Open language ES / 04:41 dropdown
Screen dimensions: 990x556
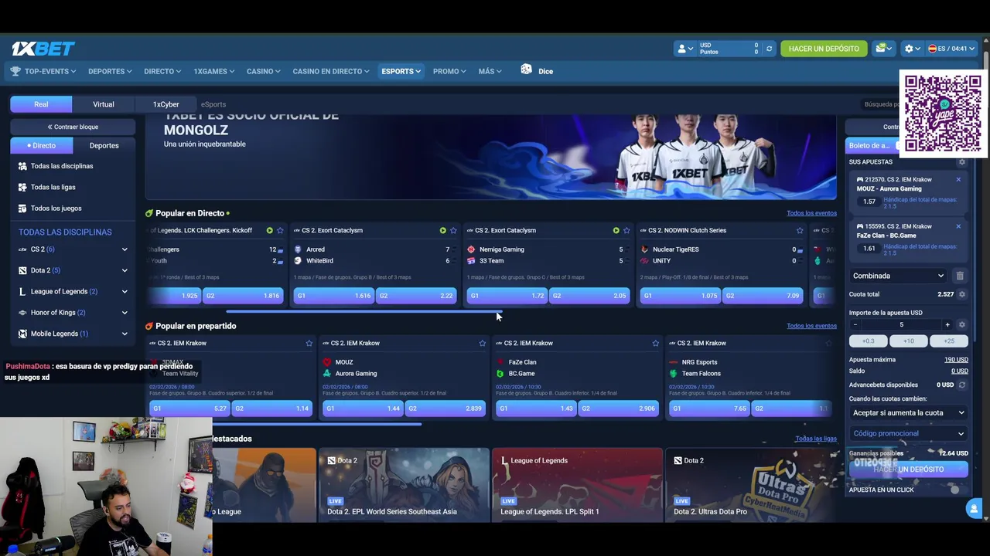point(951,49)
